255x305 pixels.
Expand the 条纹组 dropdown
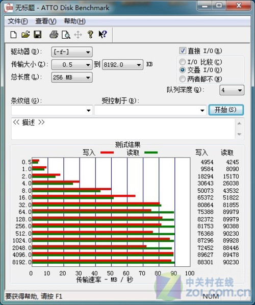coord(52,110)
